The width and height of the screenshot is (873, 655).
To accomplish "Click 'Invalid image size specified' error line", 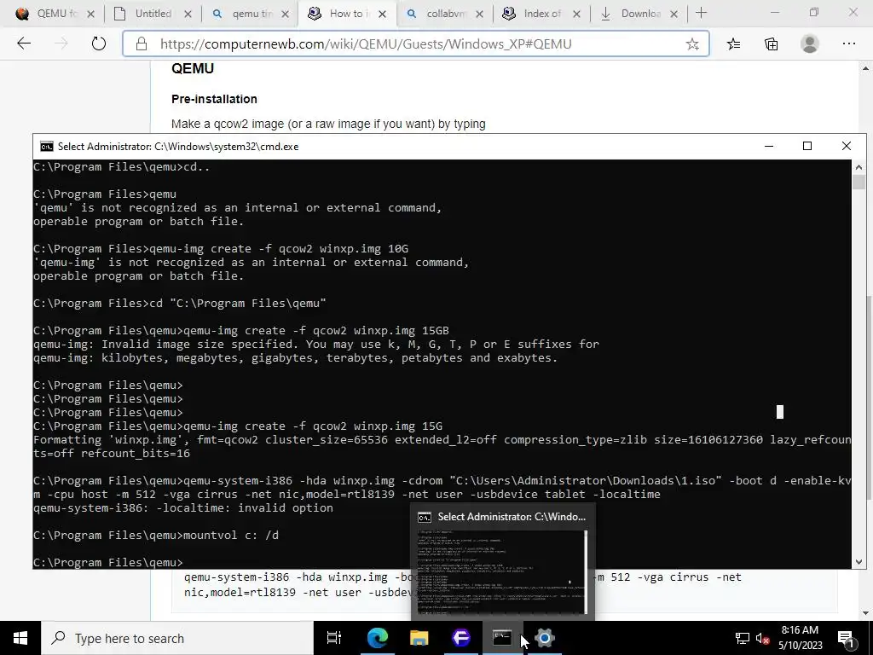I will point(316,345).
